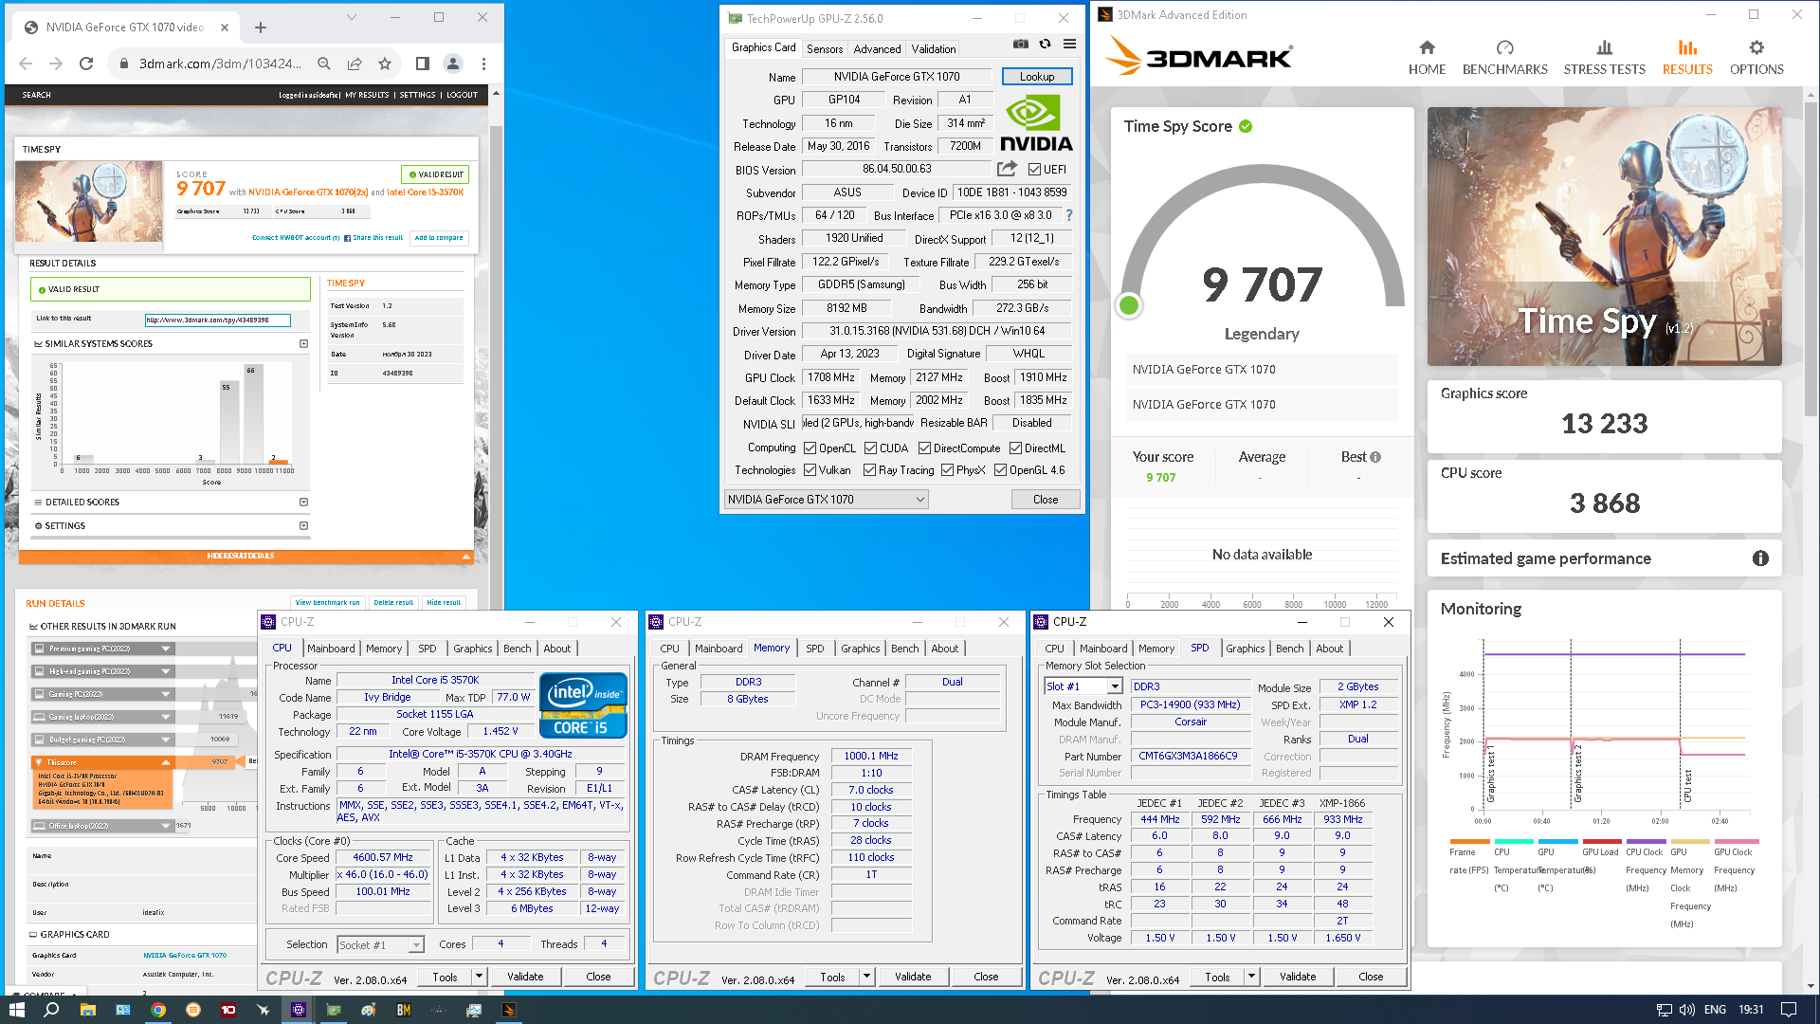The height and width of the screenshot is (1024, 1820).
Task: Toggle Chrome side panel icon
Action: pyautogui.click(x=423, y=64)
